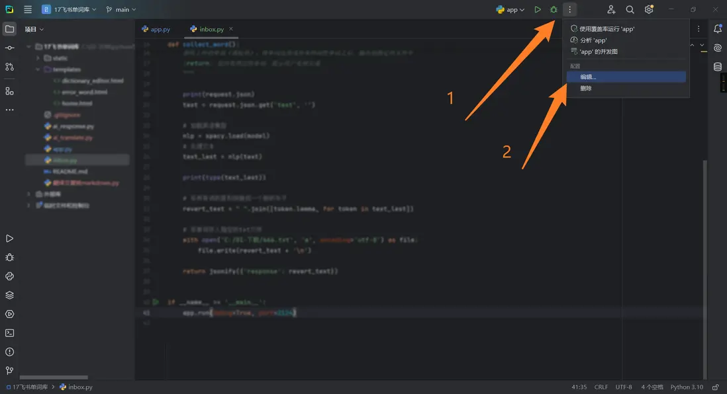The image size is (727, 394).
Task: Collapse the project root folder node
Action: (28, 47)
